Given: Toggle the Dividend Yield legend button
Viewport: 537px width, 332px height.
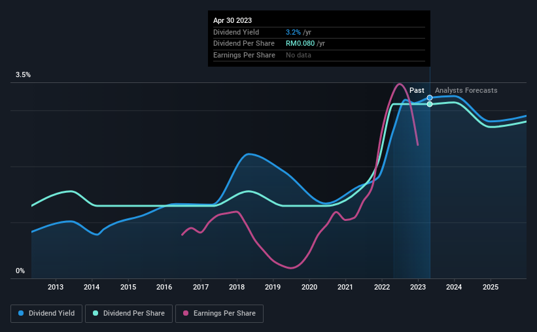Looking at the screenshot, I should point(46,314).
